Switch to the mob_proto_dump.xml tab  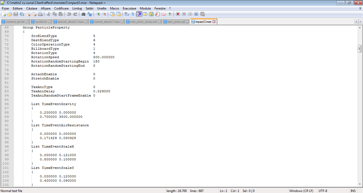pos(143,22)
